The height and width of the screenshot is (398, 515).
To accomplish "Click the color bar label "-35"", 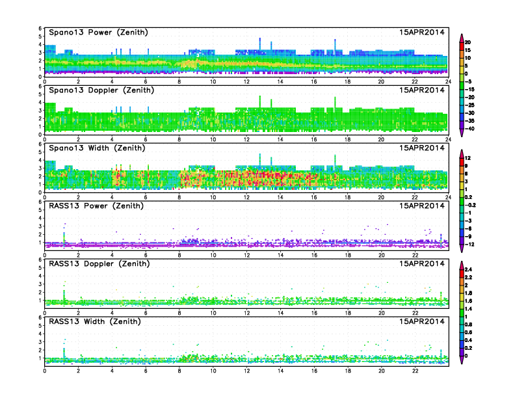I will pyautogui.click(x=469, y=121).
